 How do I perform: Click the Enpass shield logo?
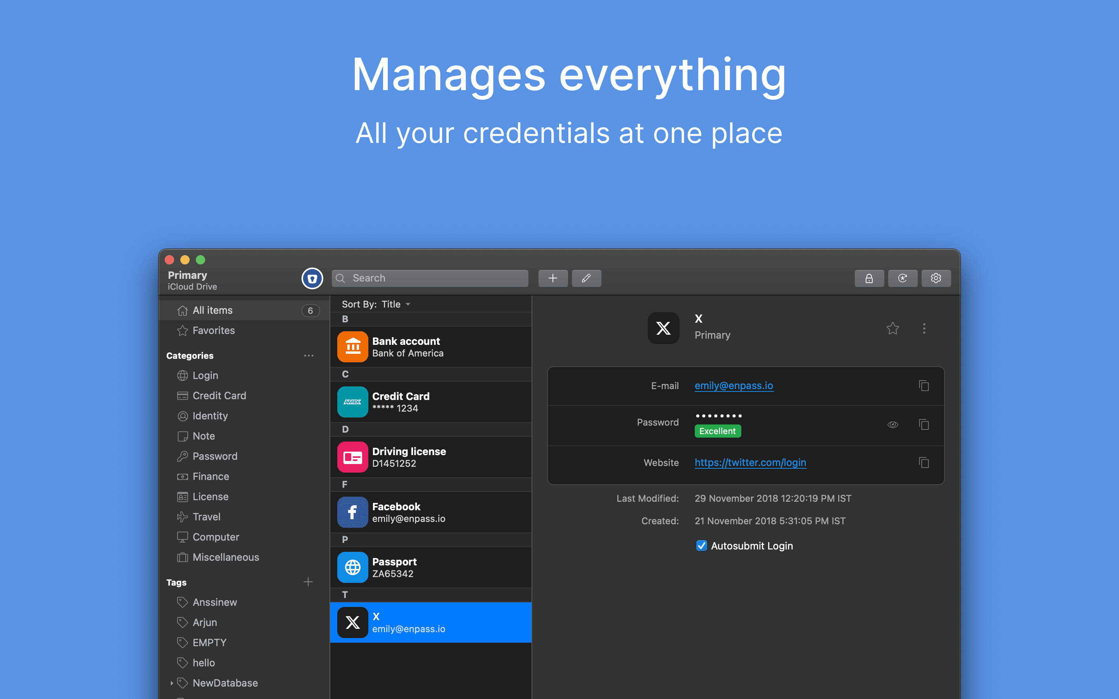312,278
